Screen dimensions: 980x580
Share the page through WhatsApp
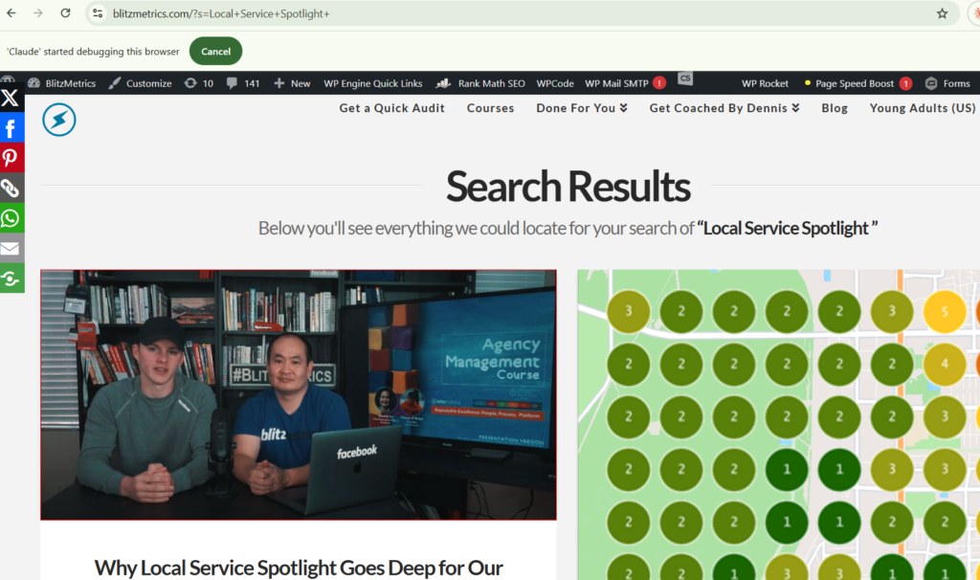point(11,218)
